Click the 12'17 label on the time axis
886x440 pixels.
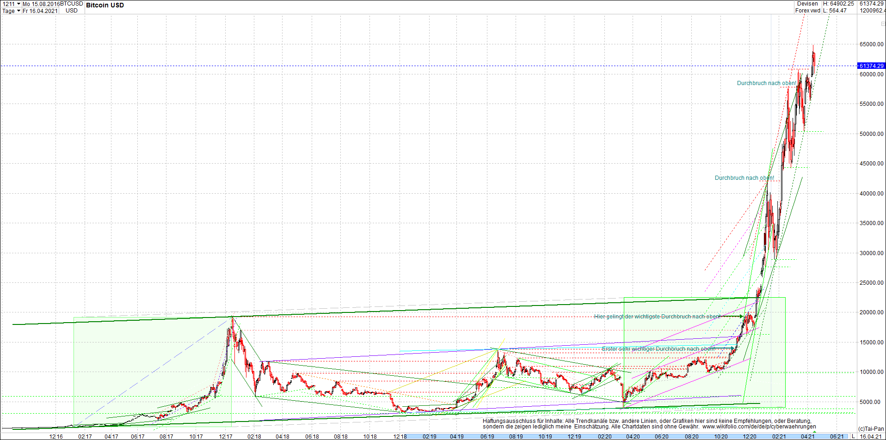(226, 437)
